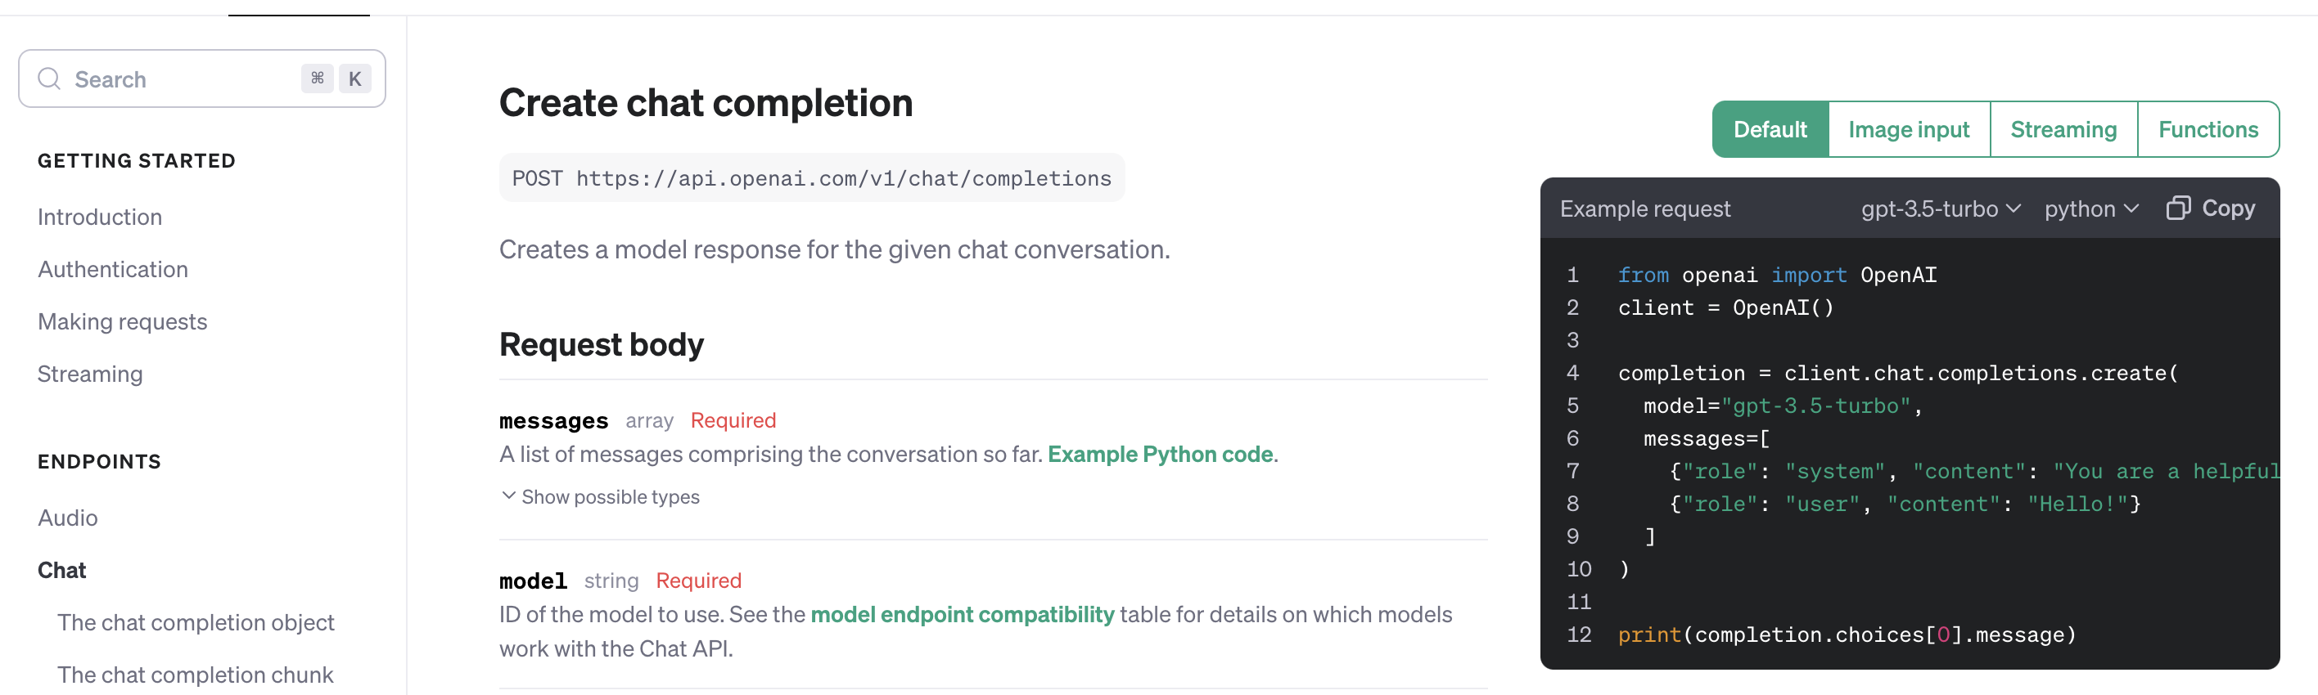Screen dimensions: 2318x695
Task: Navigate to the Making requests section
Action: point(123,321)
